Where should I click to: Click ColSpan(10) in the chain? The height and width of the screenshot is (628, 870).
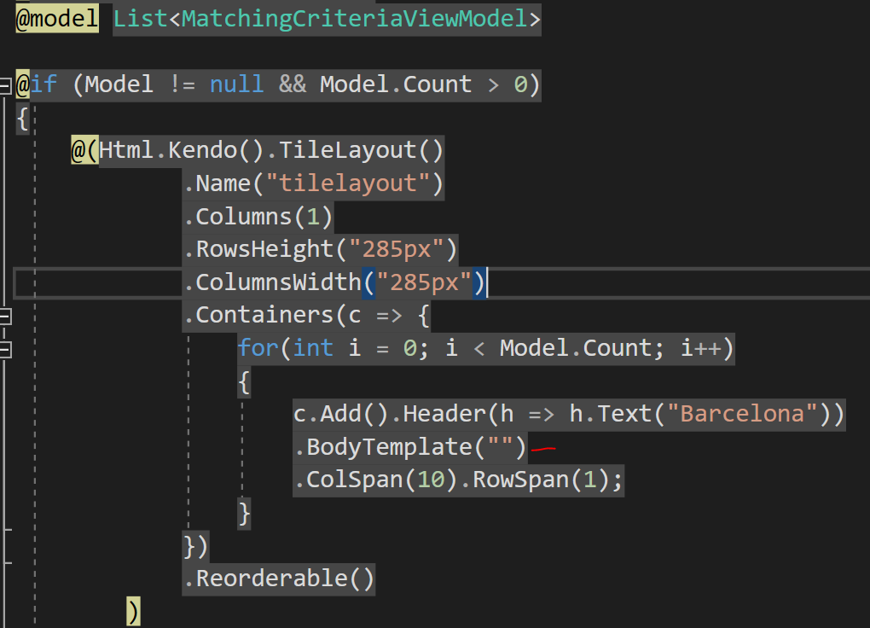pyautogui.click(x=382, y=480)
